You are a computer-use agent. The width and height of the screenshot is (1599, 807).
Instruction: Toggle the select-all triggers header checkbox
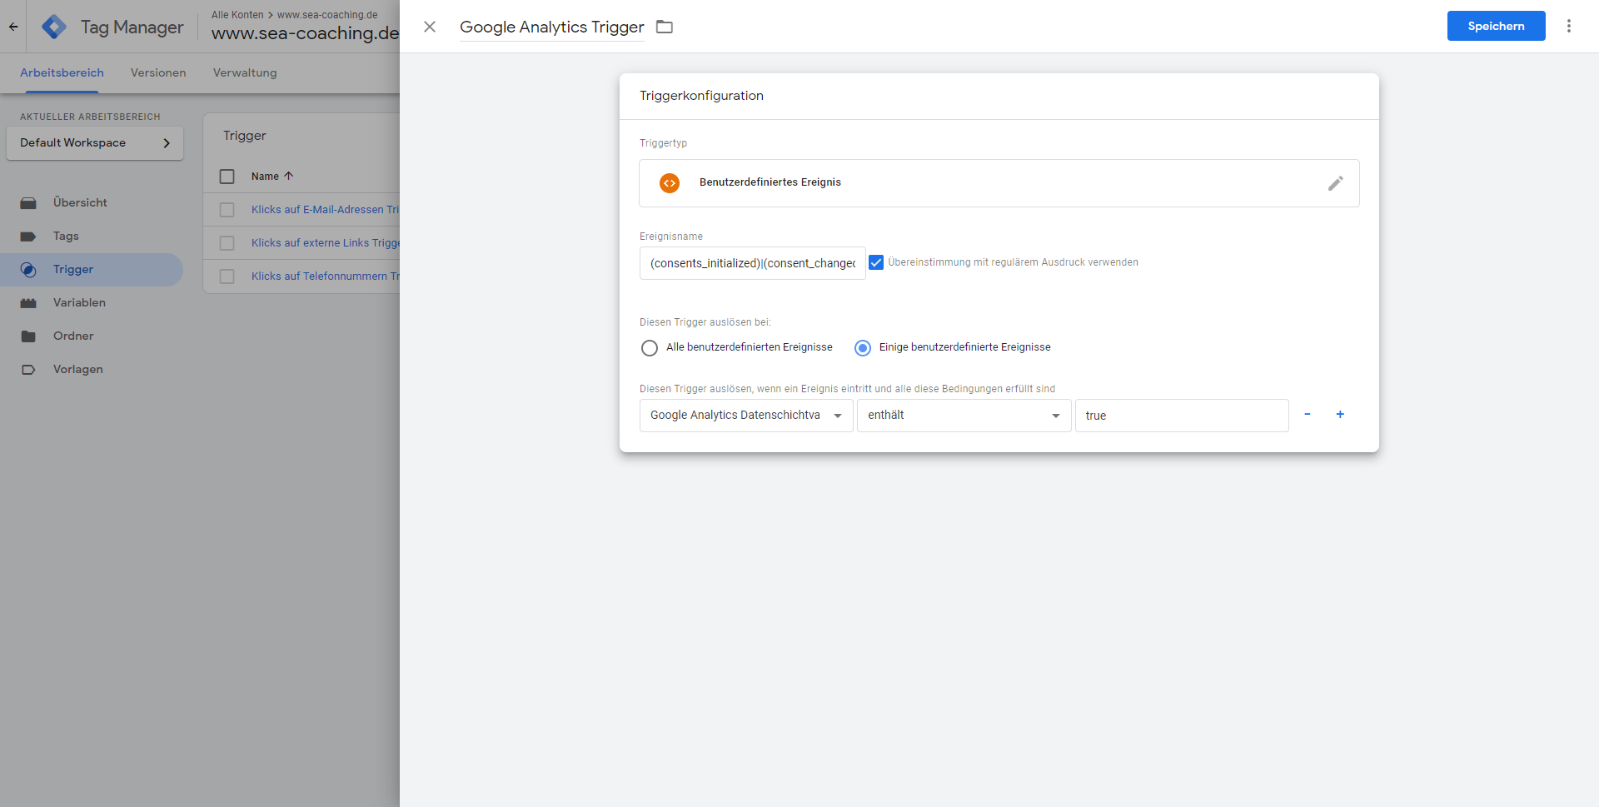(x=227, y=177)
